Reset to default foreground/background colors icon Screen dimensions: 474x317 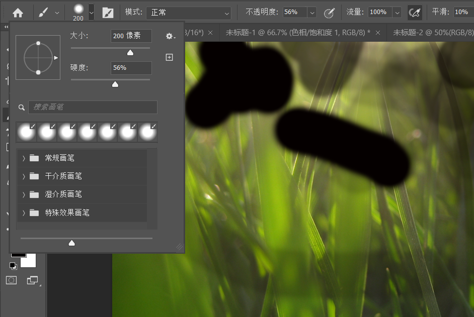click(x=13, y=266)
